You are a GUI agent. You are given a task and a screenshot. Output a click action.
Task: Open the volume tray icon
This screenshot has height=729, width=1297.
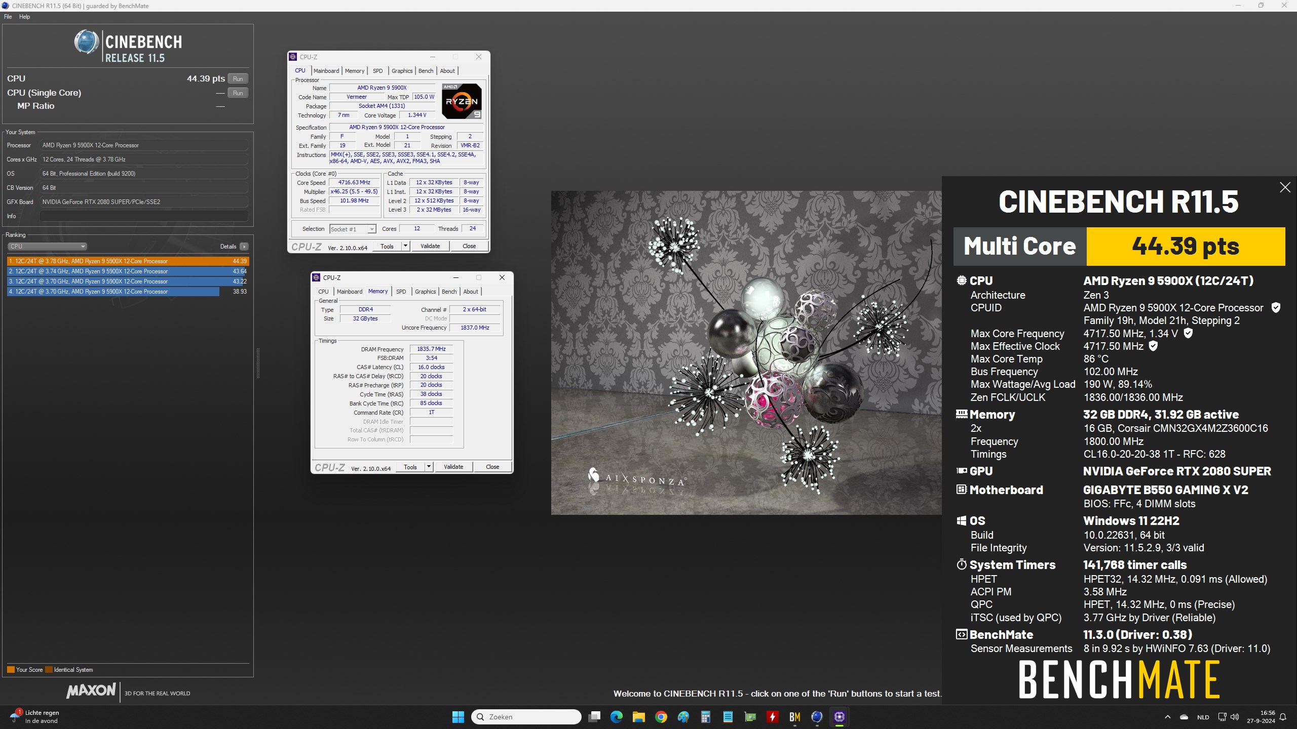coord(1235,717)
